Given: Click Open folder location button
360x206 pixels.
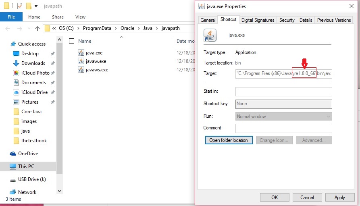Looking at the screenshot, I should [x=229, y=140].
